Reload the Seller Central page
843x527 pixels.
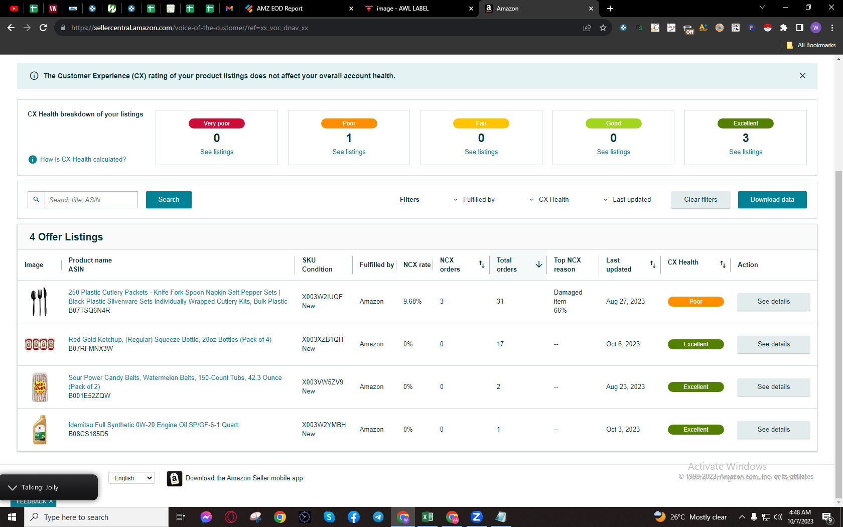click(43, 28)
